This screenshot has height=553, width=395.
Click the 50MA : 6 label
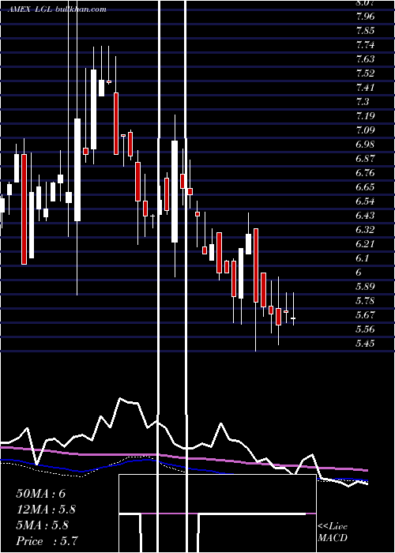(41, 494)
